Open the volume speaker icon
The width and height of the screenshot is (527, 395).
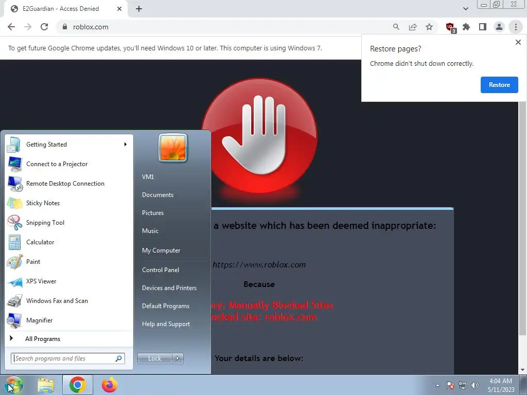pos(475,385)
